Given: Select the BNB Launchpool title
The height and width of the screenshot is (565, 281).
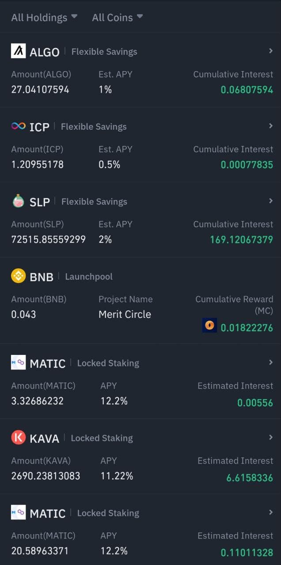Looking at the screenshot, I should coord(62,277).
